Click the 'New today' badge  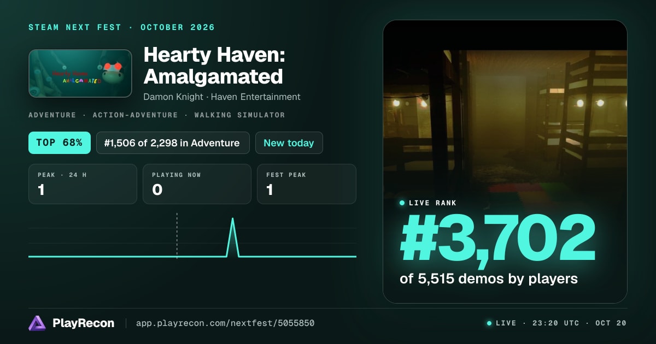tap(289, 143)
